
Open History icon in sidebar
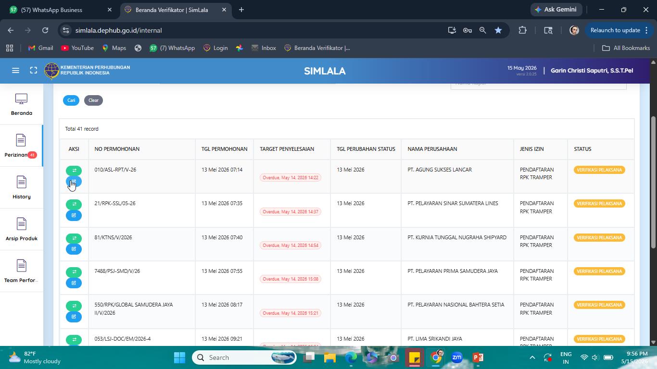click(x=21, y=182)
